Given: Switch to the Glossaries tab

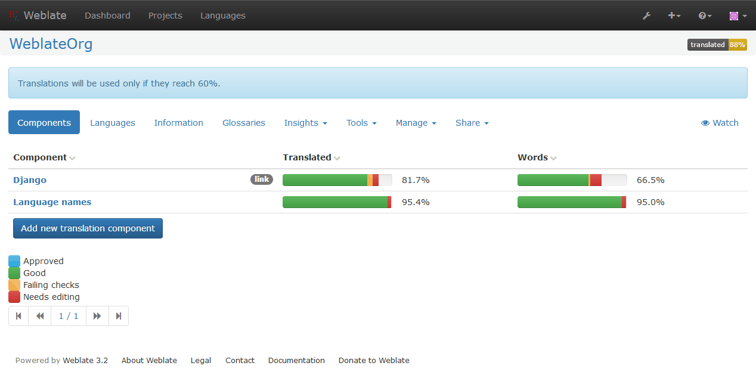Looking at the screenshot, I should point(244,123).
